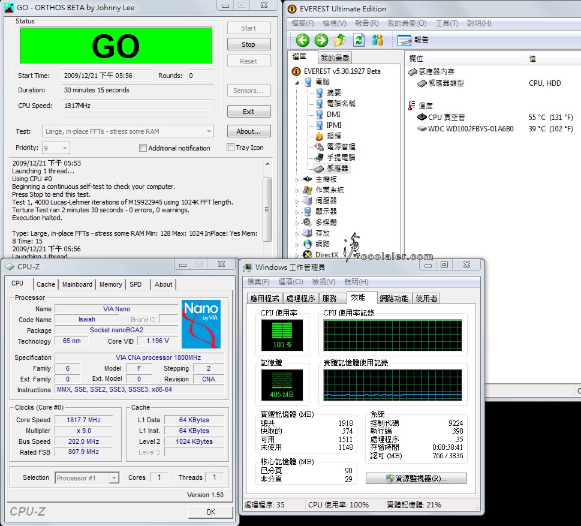Expand the 顯示器 display node in EVEREST
This screenshot has height=526, width=581.
point(297,212)
